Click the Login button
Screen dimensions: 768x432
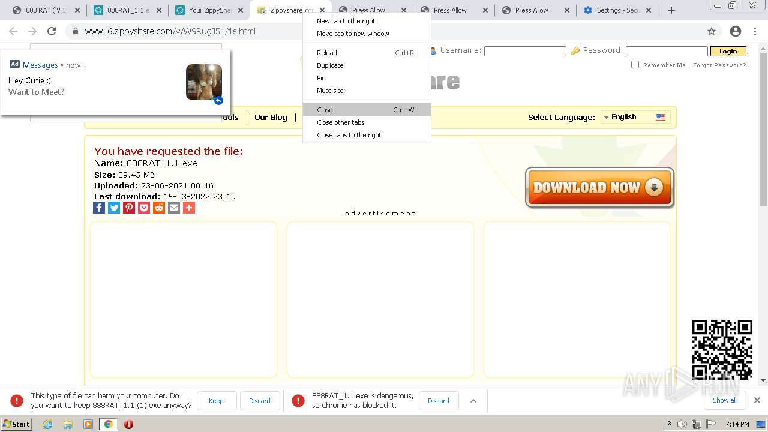click(x=728, y=51)
